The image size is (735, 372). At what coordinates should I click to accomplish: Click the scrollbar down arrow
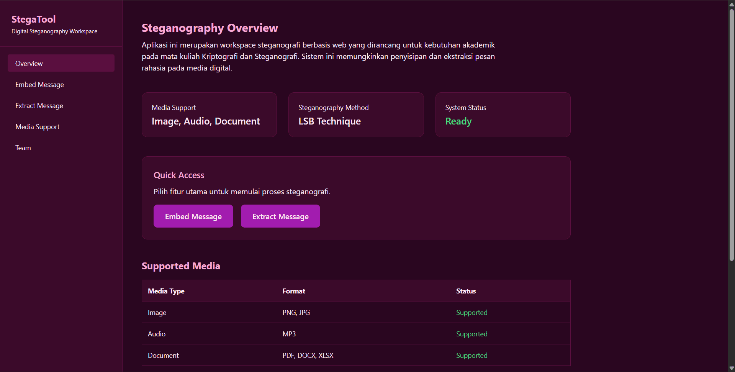pos(732,368)
